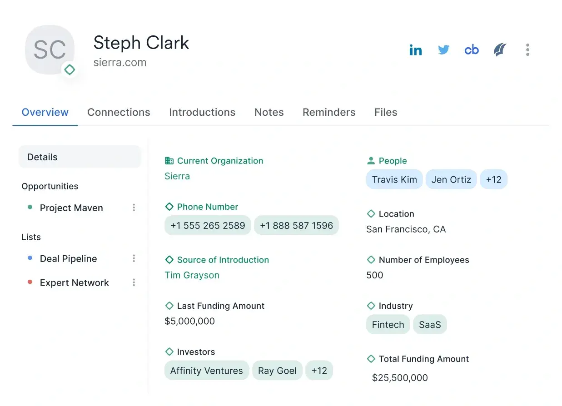Open the options menu for Expert Network
The height and width of the screenshot is (406, 562).
(134, 282)
